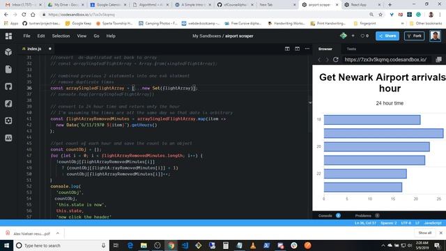This screenshot has height=251, width=446.
Task: Select the Browser preview tab
Action: (x=325, y=49)
